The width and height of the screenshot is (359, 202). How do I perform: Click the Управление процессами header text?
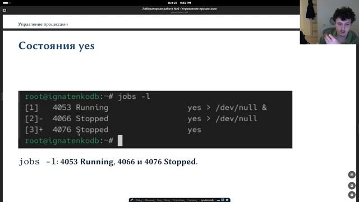click(43, 24)
